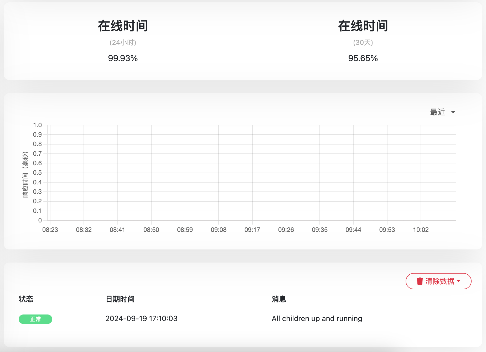Screen dimensions: 486x352
Task: Click the (24小时) subtitle label
Action: [x=123, y=42]
